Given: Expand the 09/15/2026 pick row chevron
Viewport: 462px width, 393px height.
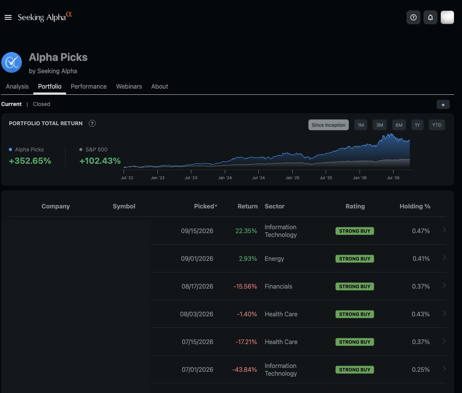Looking at the screenshot, I should pos(444,230).
